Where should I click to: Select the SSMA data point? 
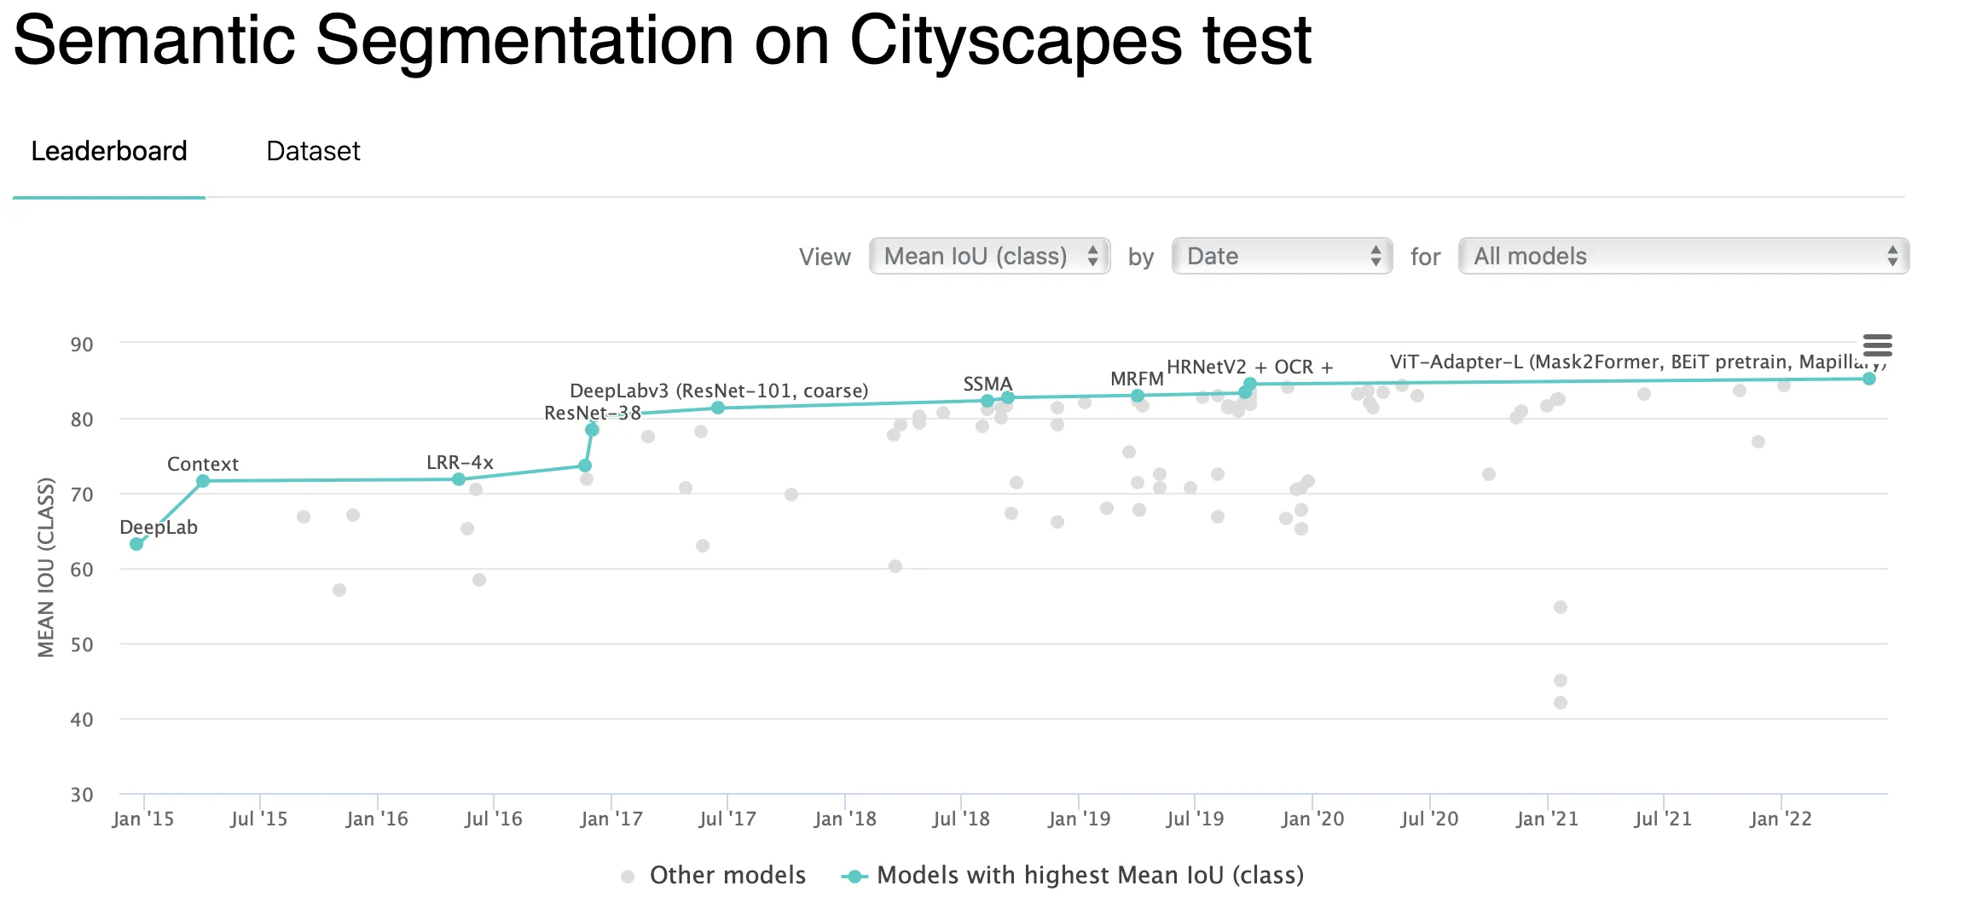coord(987,401)
